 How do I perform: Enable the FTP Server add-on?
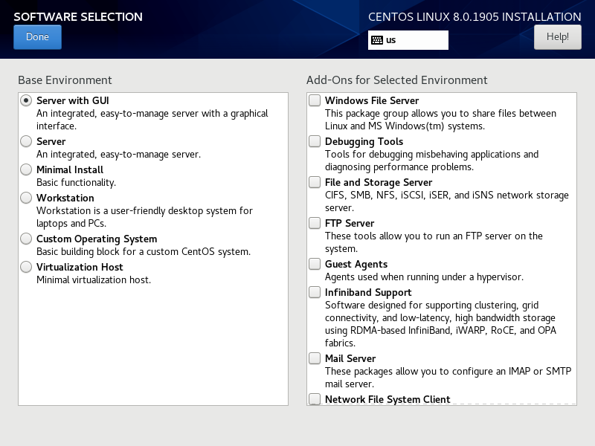point(315,223)
